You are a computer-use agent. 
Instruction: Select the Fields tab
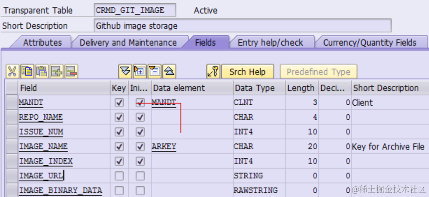coord(206,43)
